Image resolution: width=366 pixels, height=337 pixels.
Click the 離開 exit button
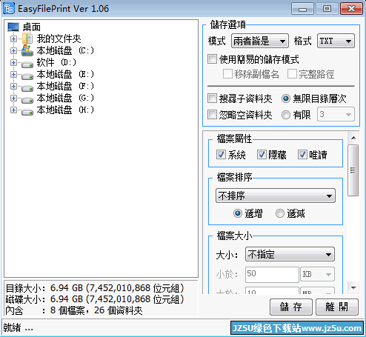(x=337, y=307)
